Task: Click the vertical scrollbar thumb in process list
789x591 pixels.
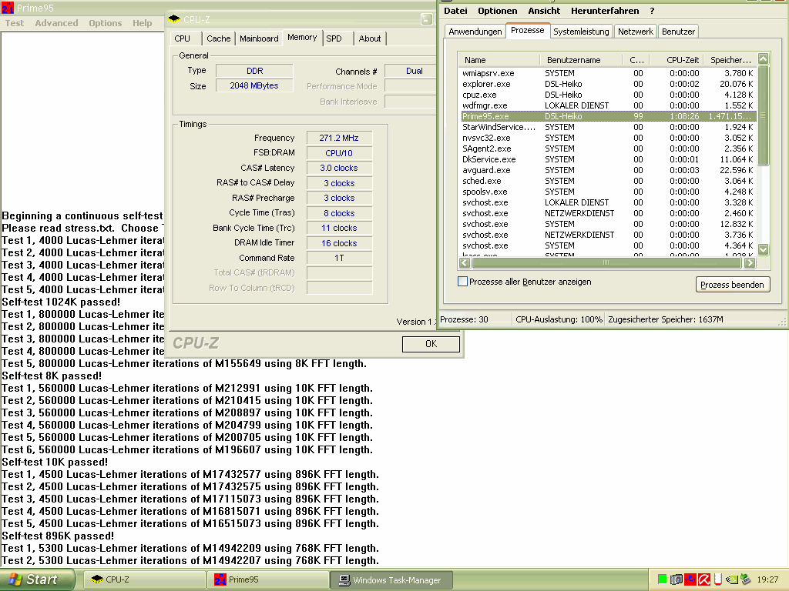Action: tap(763, 115)
